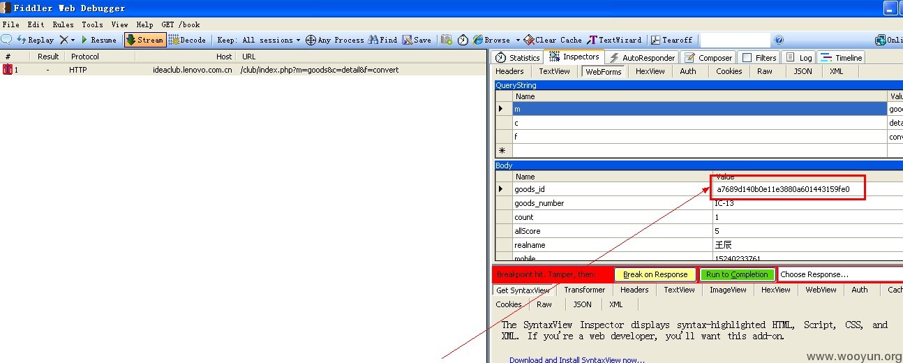Screen dimensions: 903x363
Task: Click the camera screenshot toolbar icon
Action: point(447,40)
